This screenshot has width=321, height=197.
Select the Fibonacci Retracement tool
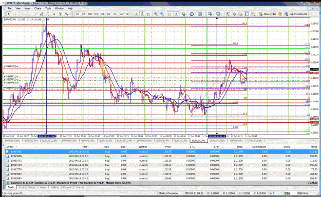(47, 14)
